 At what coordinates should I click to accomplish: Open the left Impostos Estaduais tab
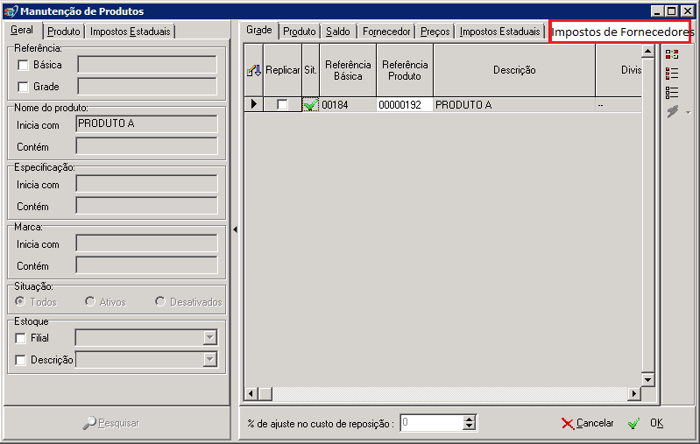coord(130,32)
